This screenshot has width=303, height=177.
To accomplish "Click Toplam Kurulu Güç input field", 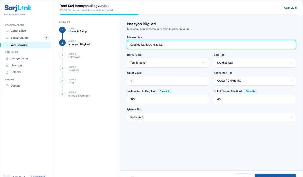I will (168, 99).
